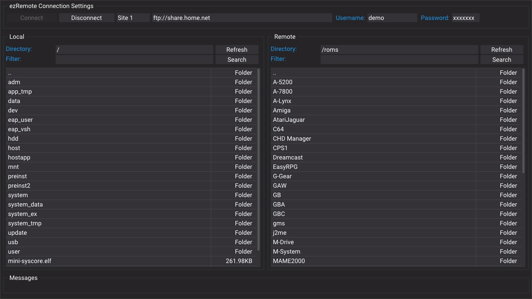Search within the Remote file filter
This screenshot has height=299, width=532.
click(x=502, y=60)
